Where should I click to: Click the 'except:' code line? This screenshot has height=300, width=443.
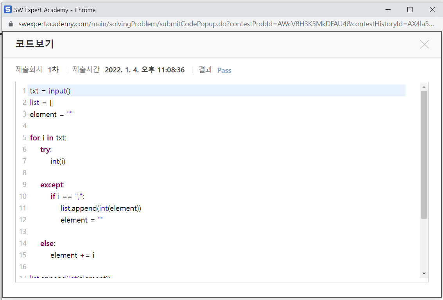pyautogui.click(x=52, y=185)
